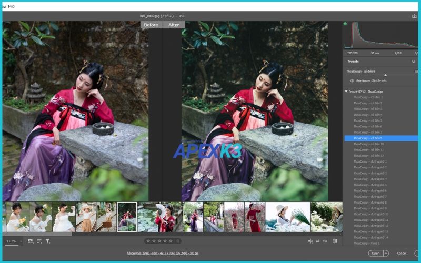Click the Cancel button
This screenshot has width=421, height=263.
[x=402, y=253]
